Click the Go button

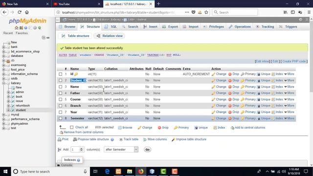click(147, 150)
